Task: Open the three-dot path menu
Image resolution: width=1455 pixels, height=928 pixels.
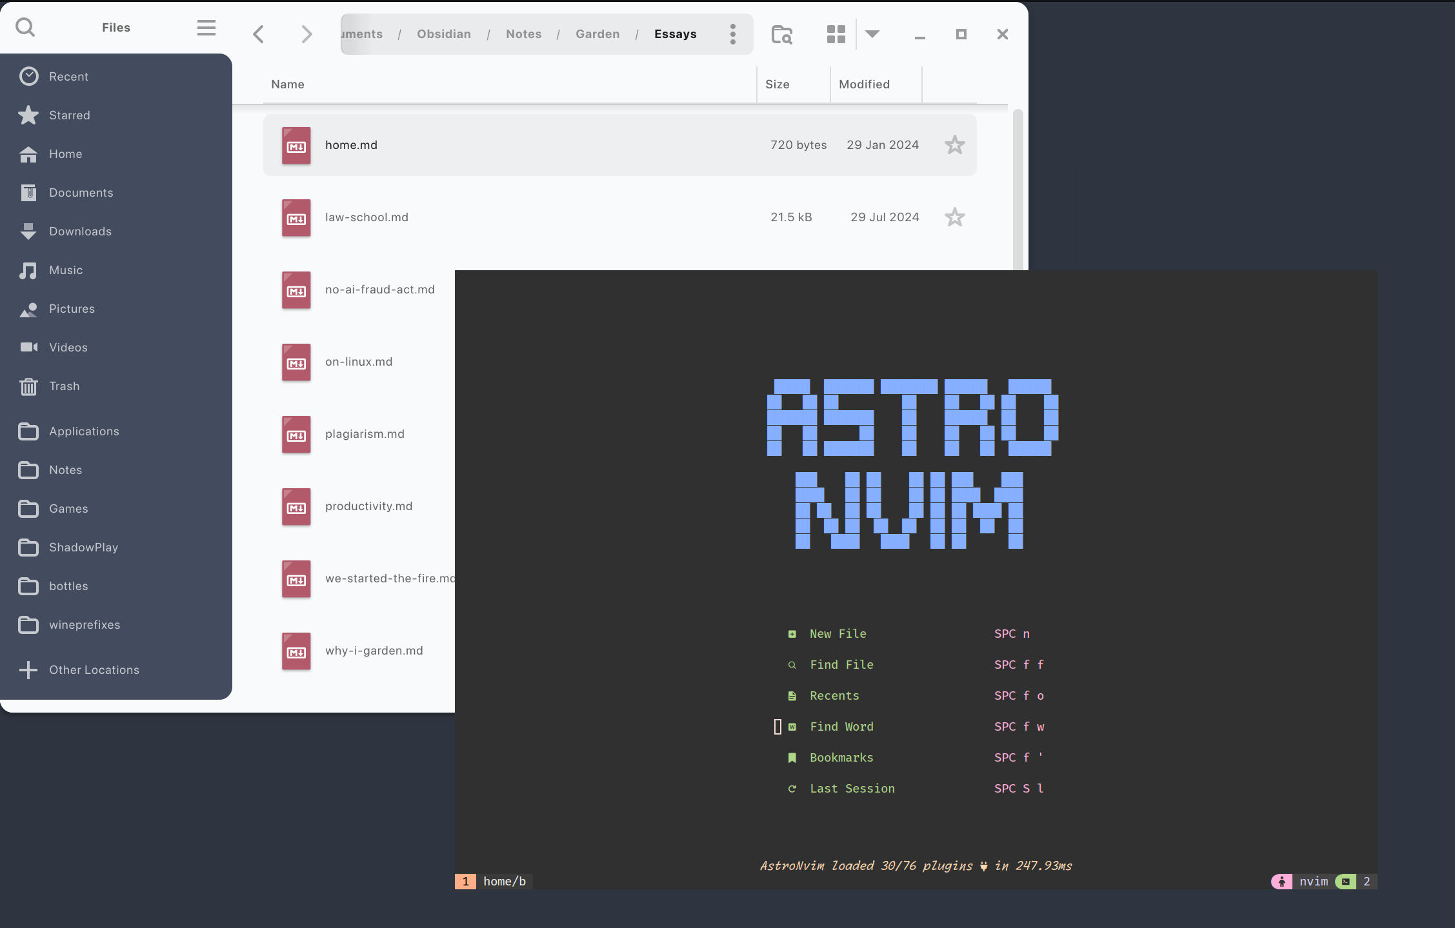Action: click(733, 34)
